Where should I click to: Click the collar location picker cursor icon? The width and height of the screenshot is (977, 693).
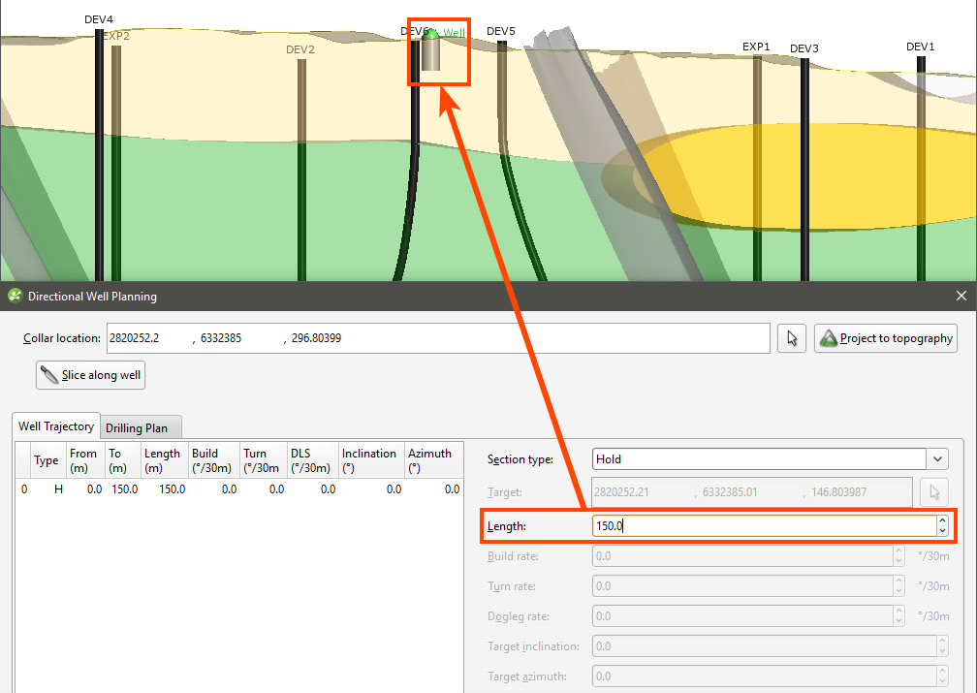[x=793, y=338]
